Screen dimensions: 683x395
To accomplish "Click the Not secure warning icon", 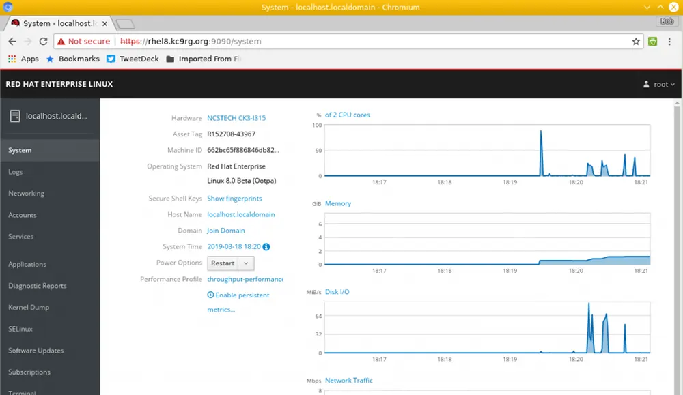I will tap(61, 42).
